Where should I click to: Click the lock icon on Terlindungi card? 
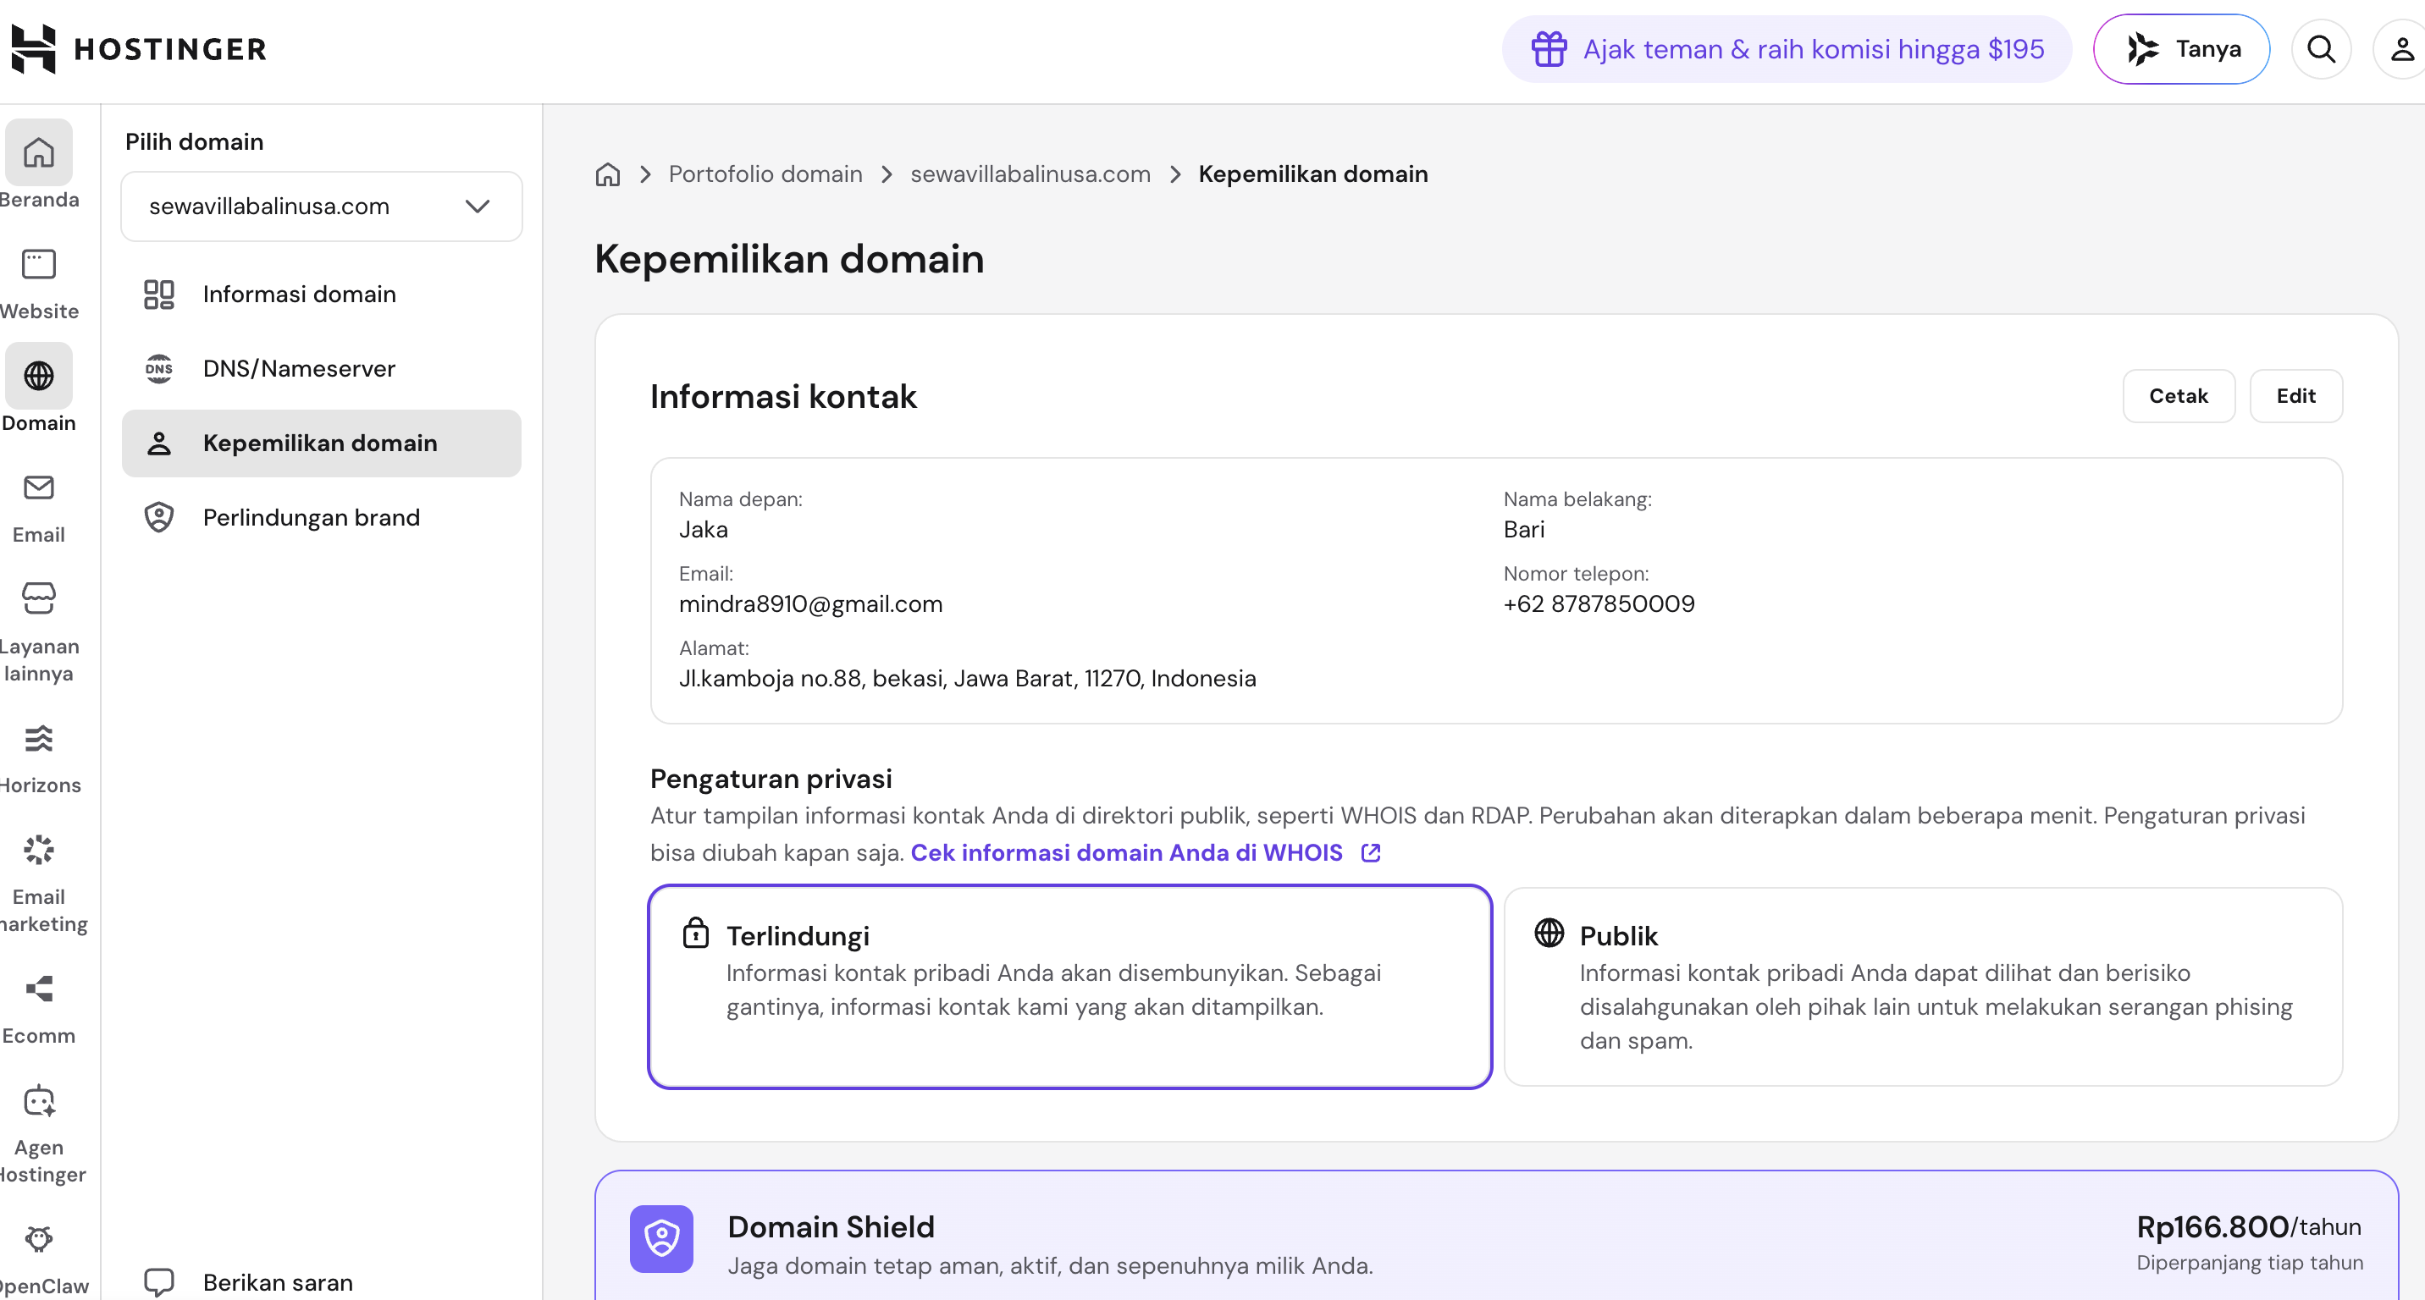[696, 934]
